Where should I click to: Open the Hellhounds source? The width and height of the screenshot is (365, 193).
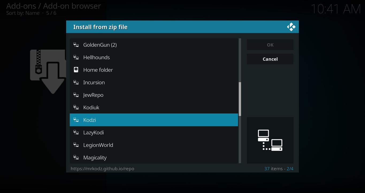coord(154,57)
